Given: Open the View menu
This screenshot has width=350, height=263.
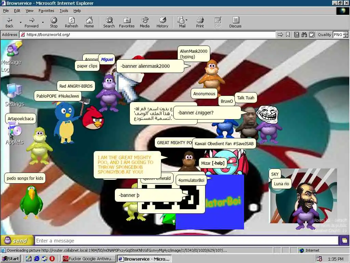Looking at the screenshot, I should click(x=29, y=11).
